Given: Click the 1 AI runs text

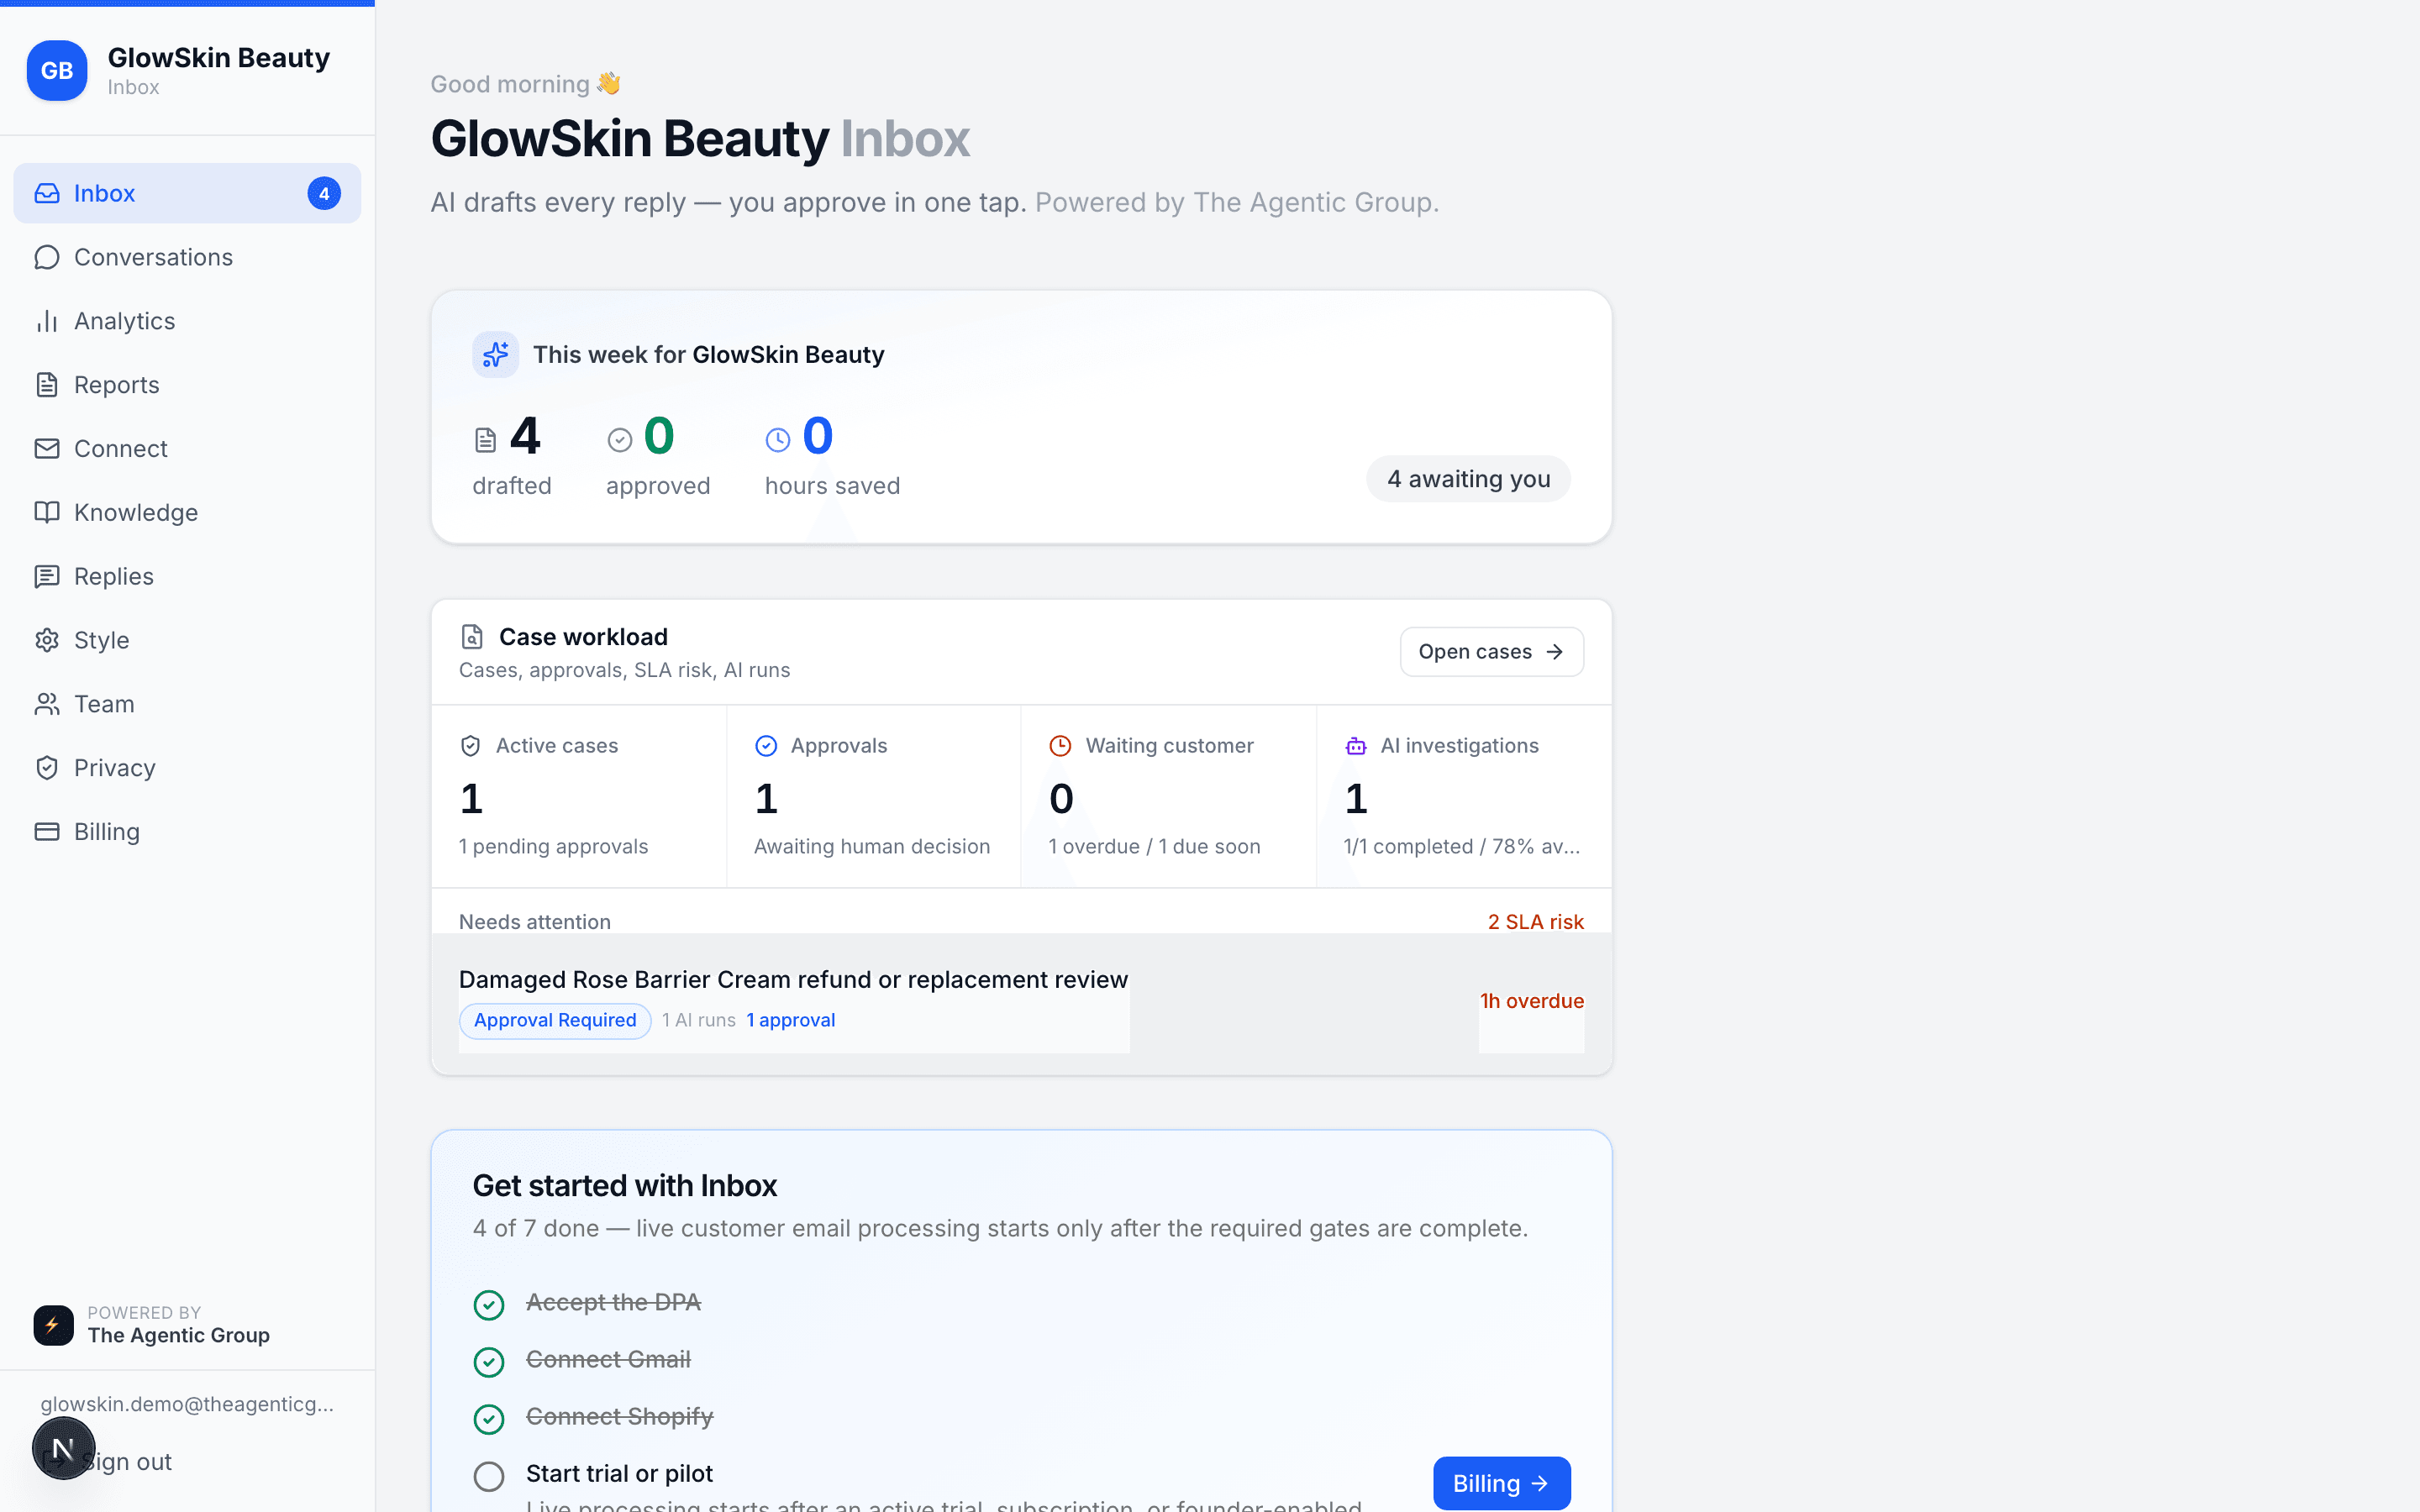Looking at the screenshot, I should click(x=698, y=1020).
